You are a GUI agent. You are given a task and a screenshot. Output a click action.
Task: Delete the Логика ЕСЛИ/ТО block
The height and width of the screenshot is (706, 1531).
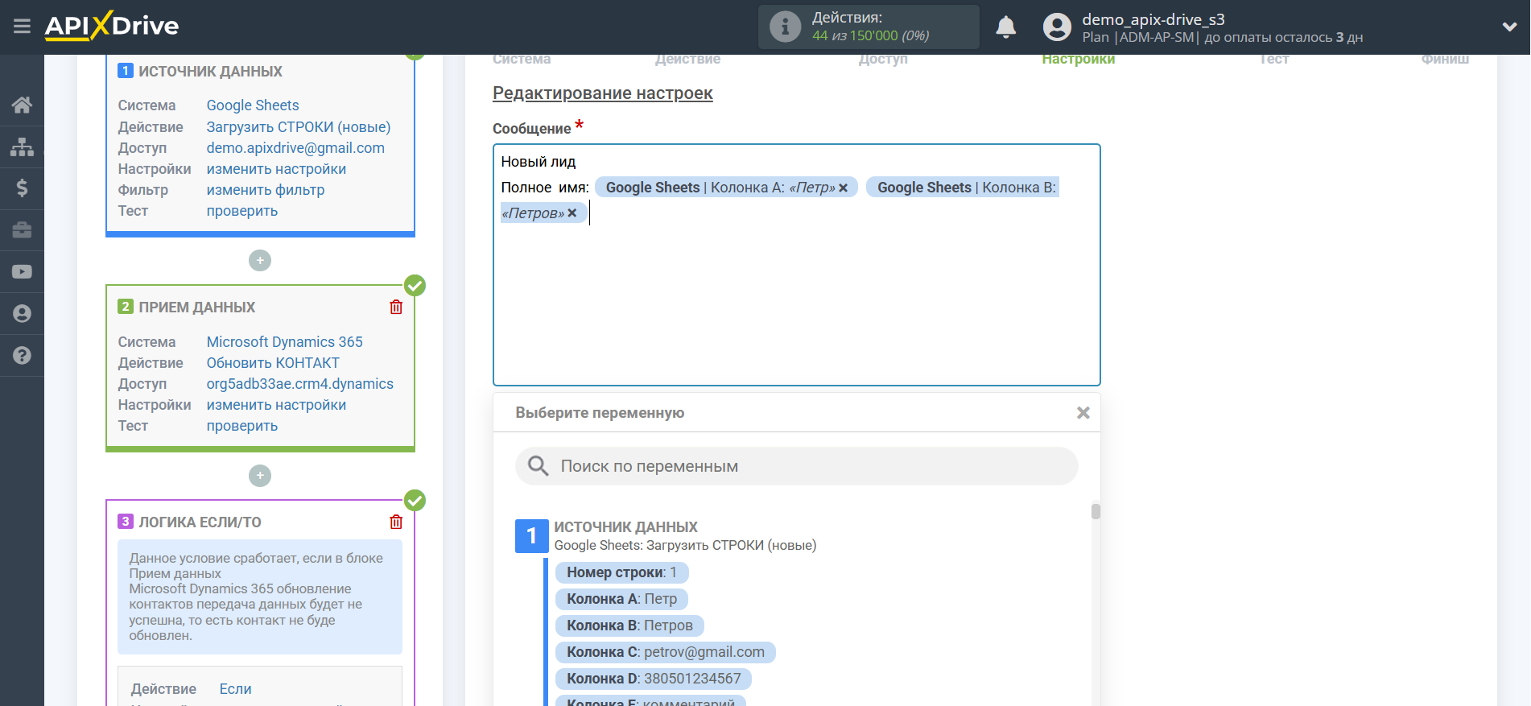coord(396,522)
